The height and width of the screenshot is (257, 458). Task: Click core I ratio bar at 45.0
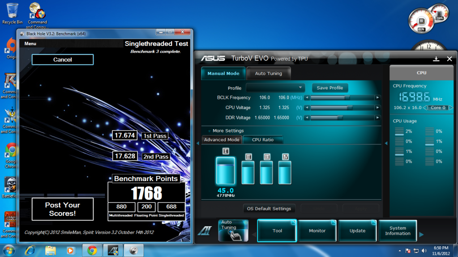click(x=226, y=171)
